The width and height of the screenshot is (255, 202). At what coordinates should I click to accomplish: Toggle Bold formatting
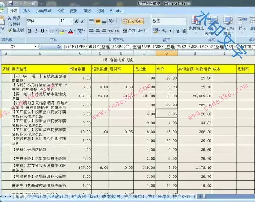point(30,31)
